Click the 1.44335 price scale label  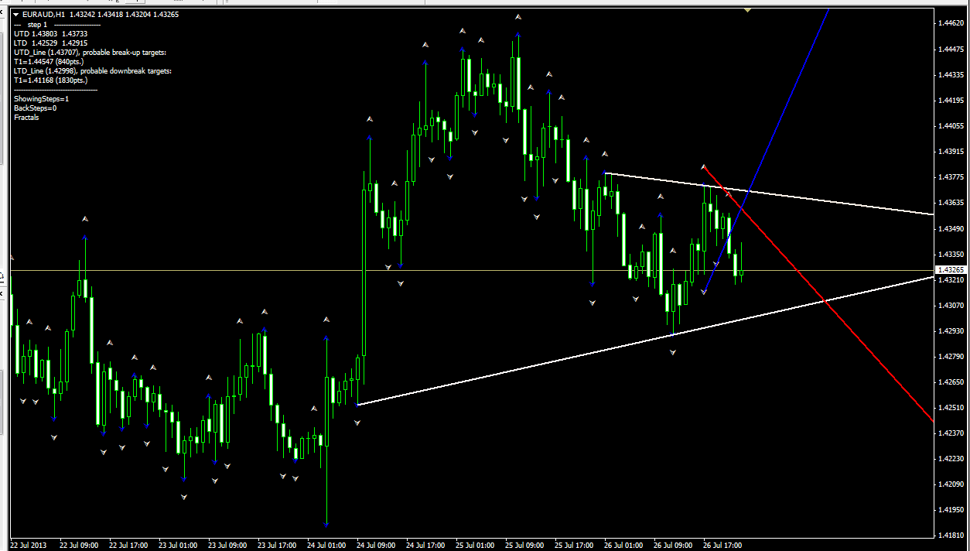951,75
